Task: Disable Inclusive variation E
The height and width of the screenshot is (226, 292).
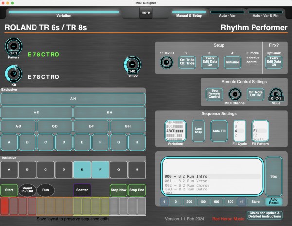Action: [82, 169]
